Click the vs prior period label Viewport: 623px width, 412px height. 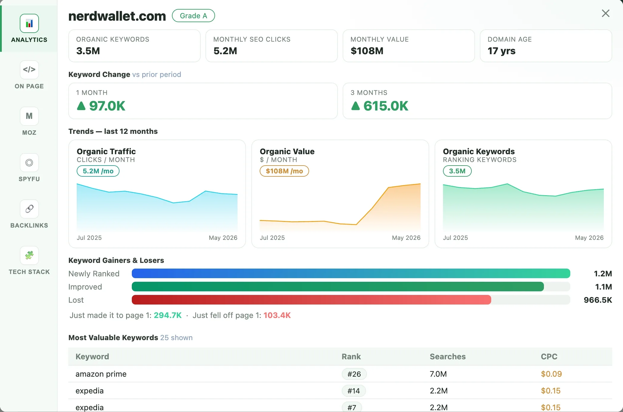click(x=157, y=74)
